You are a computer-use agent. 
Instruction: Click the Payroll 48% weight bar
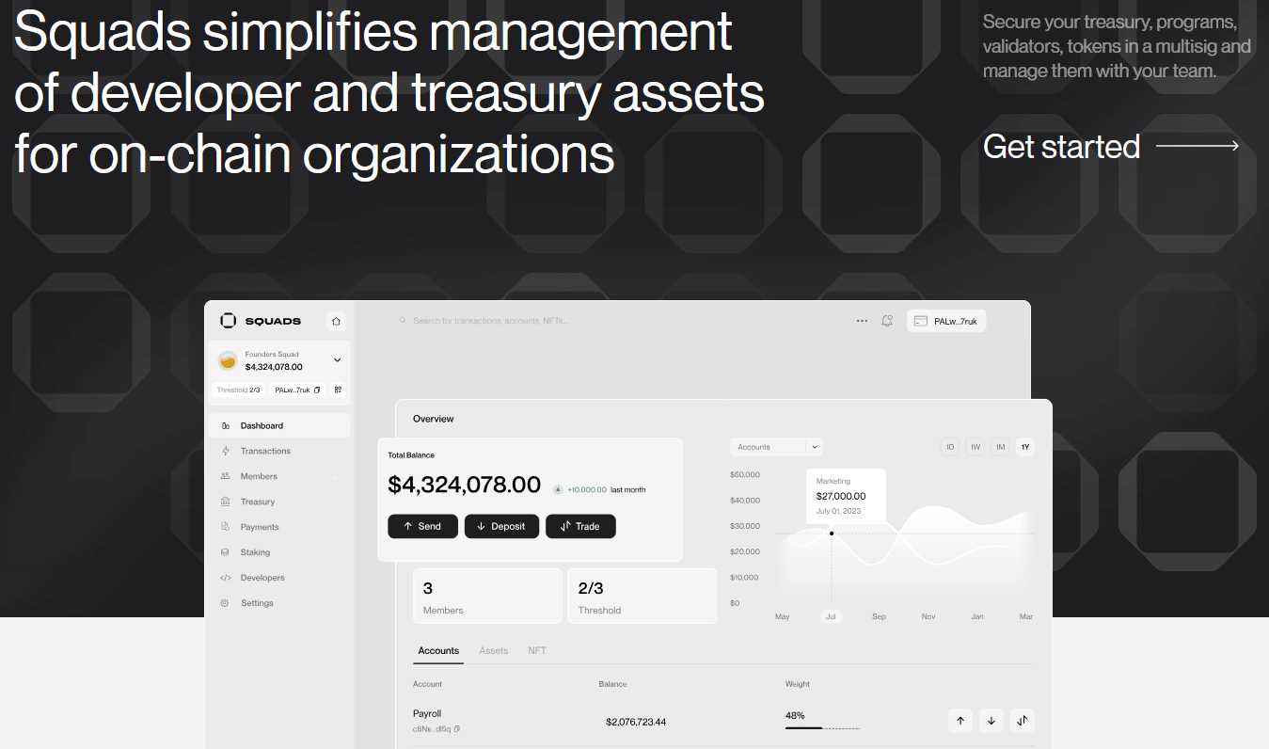pos(822,728)
